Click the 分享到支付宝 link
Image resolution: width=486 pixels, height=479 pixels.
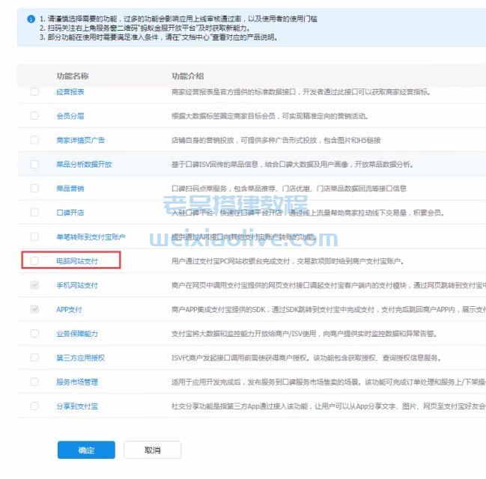click(x=77, y=406)
